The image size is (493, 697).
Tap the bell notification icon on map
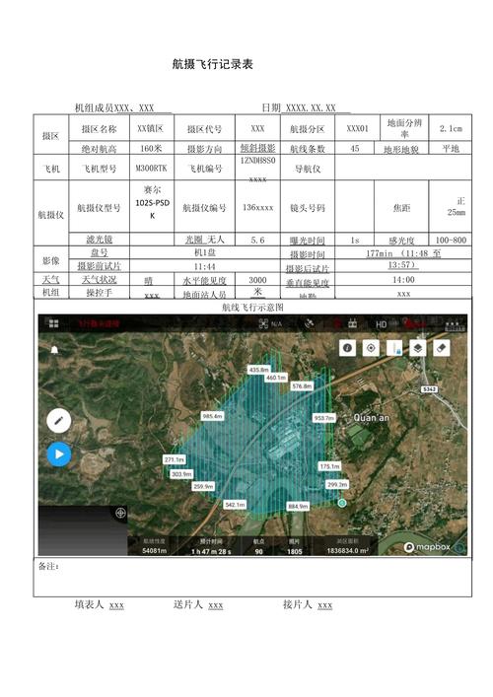click(54, 350)
